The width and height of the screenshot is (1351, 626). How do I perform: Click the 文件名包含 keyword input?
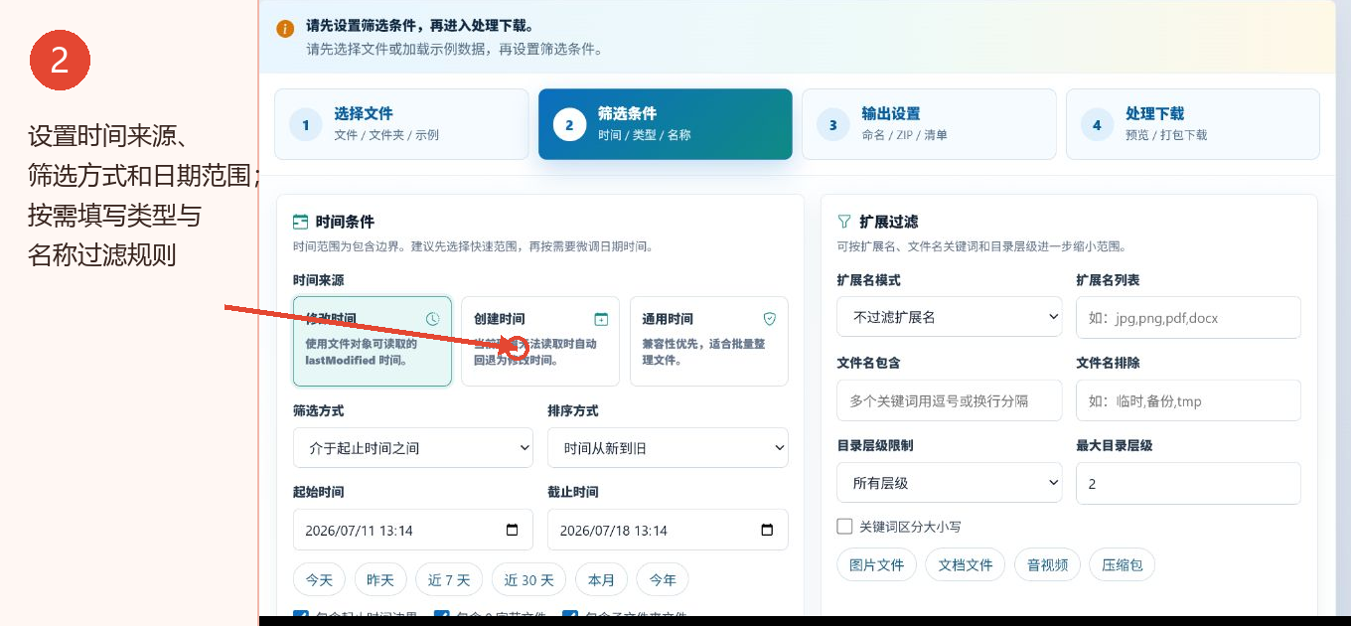(x=950, y=400)
